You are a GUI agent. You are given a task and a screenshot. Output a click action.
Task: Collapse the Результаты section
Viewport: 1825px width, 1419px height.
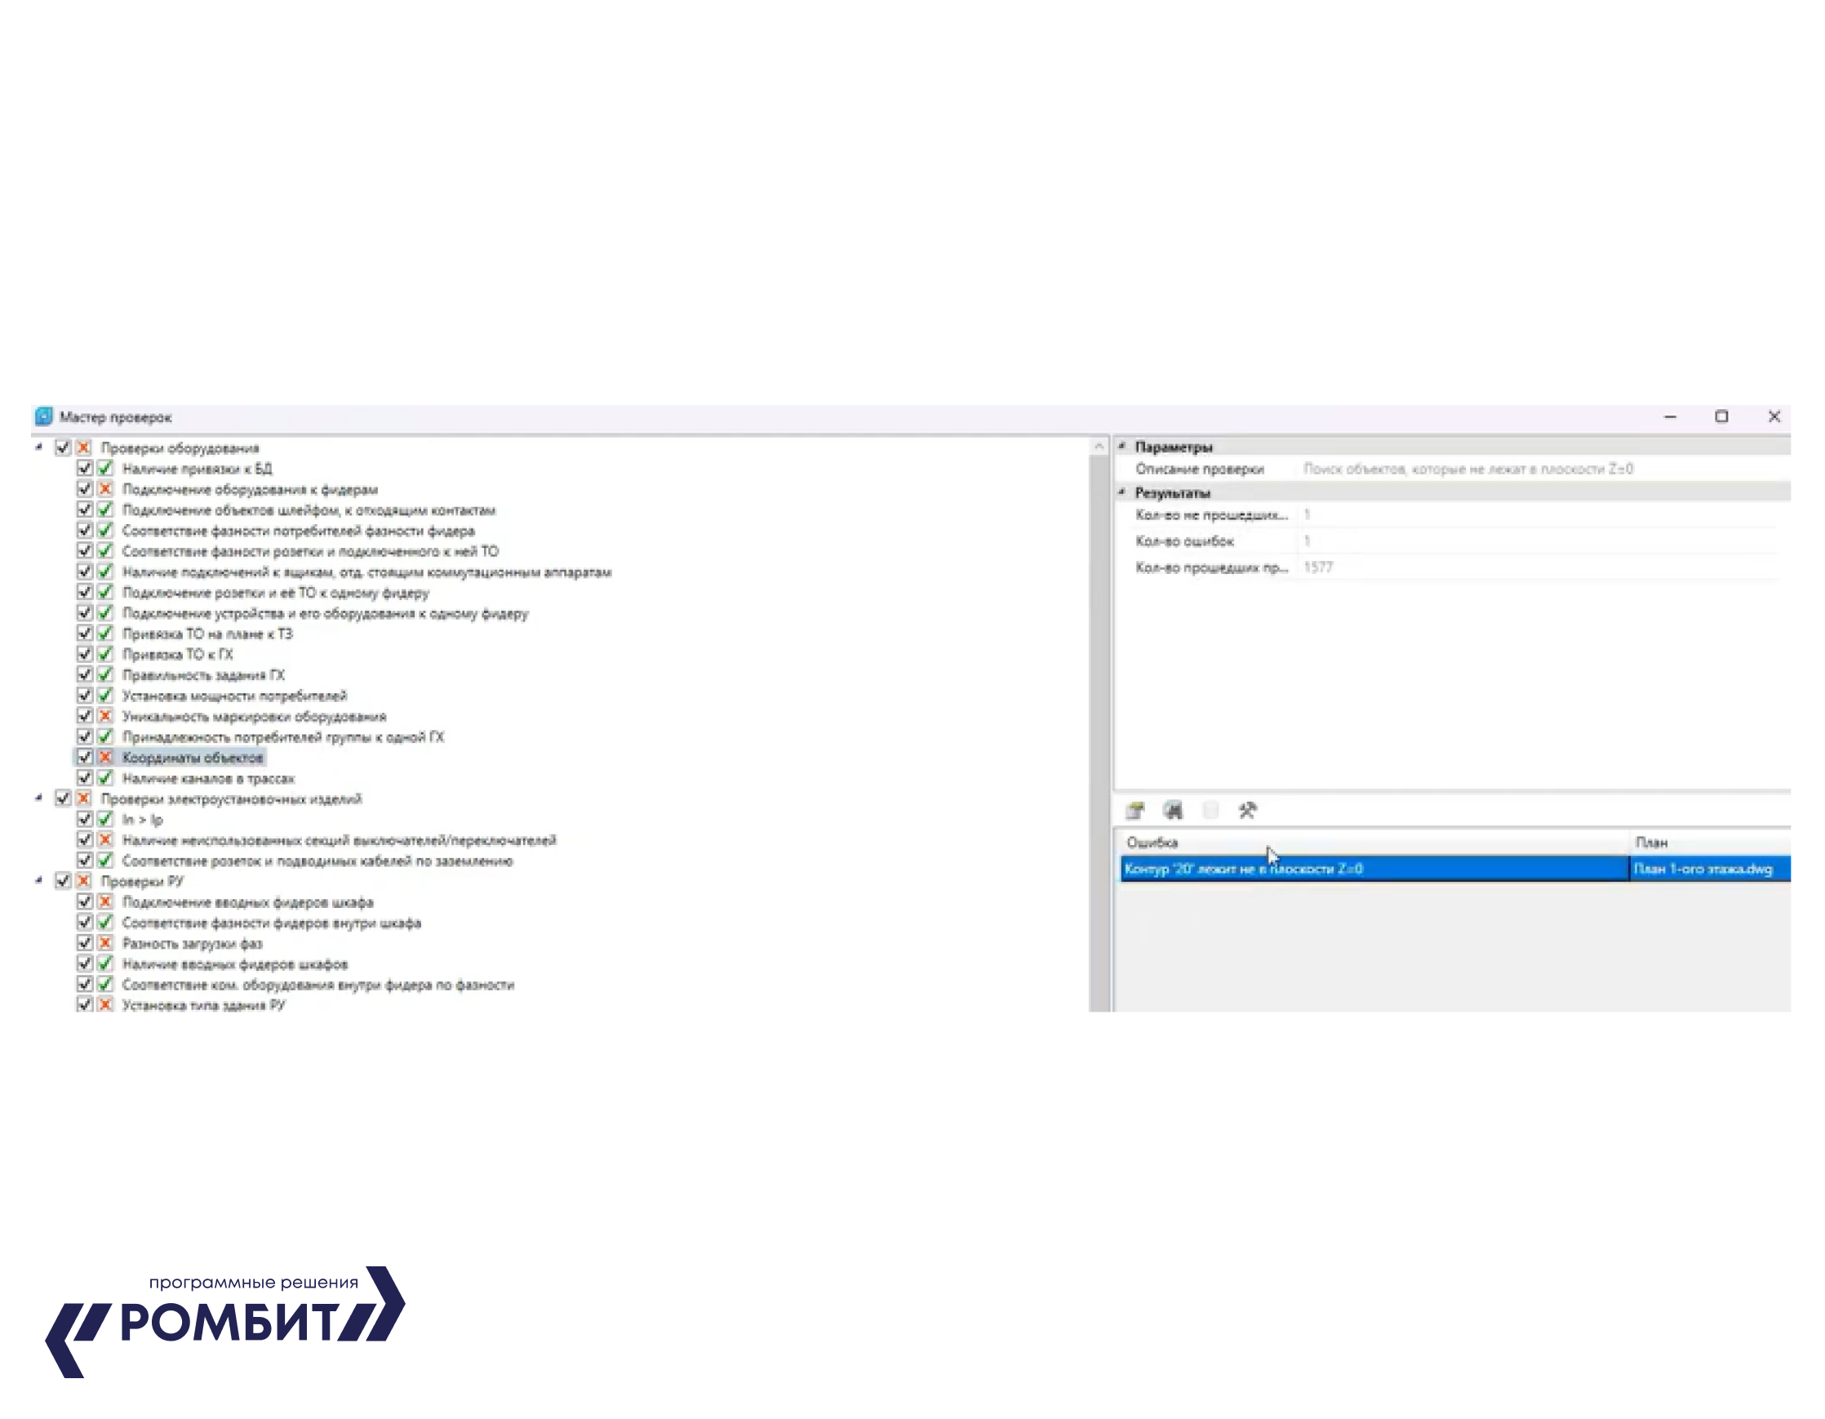click(x=1122, y=492)
